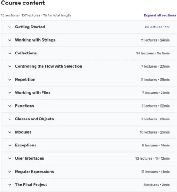Viewport: 177px width, 192px height.
Task: Expand the Regular Expressions chevron
Action: tap(10, 172)
